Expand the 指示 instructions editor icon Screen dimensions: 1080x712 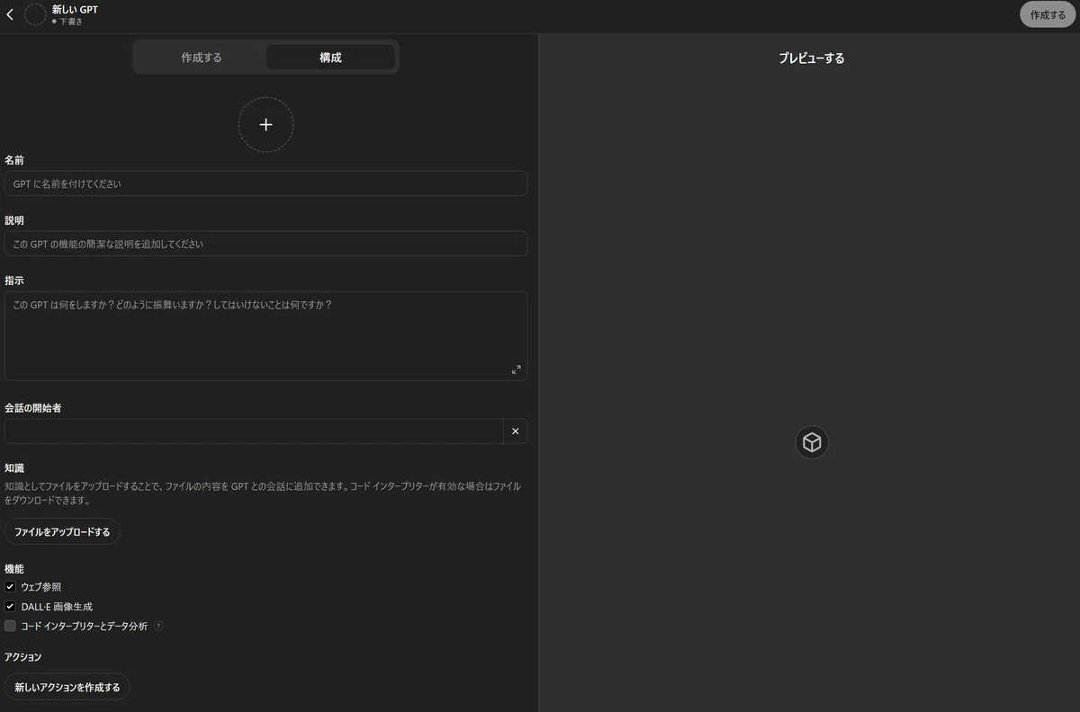pyautogui.click(x=516, y=369)
